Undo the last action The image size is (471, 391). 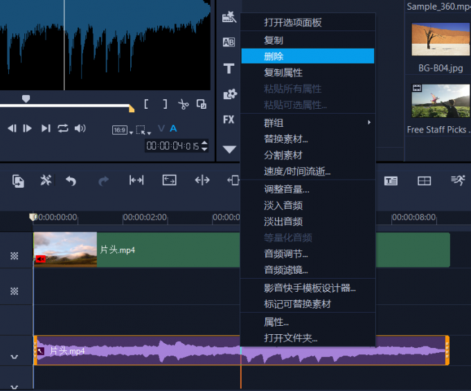click(71, 181)
